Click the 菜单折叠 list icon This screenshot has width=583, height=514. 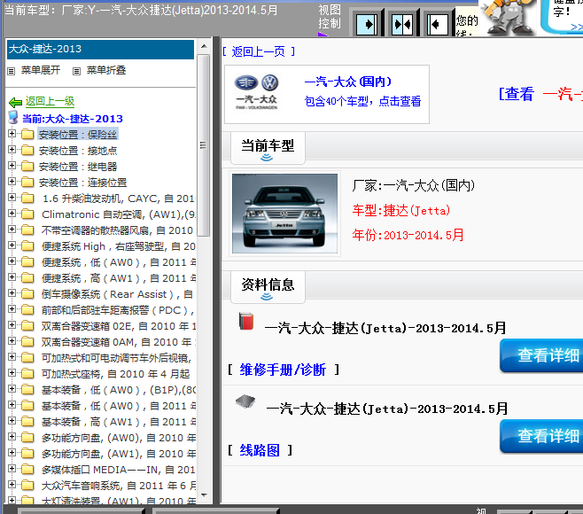pyautogui.click(x=76, y=71)
